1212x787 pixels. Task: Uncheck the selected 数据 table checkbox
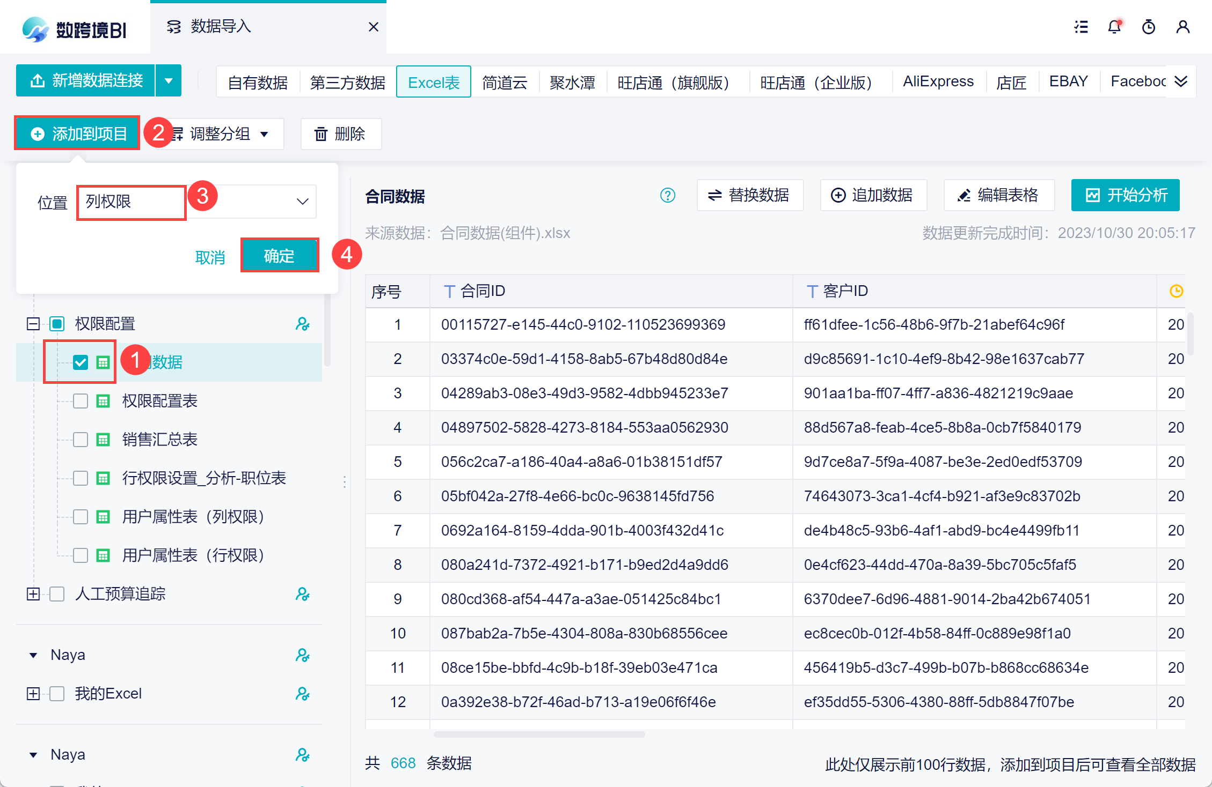81,362
